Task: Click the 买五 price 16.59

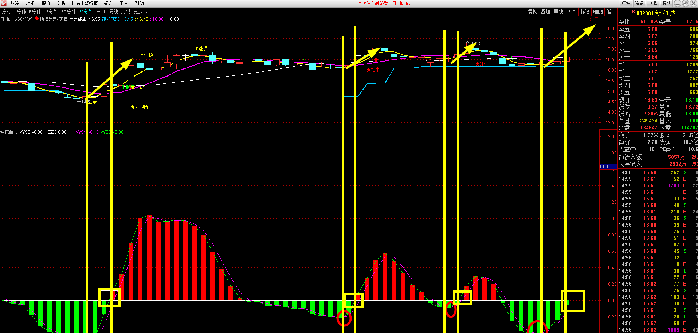Action: [651, 93]
